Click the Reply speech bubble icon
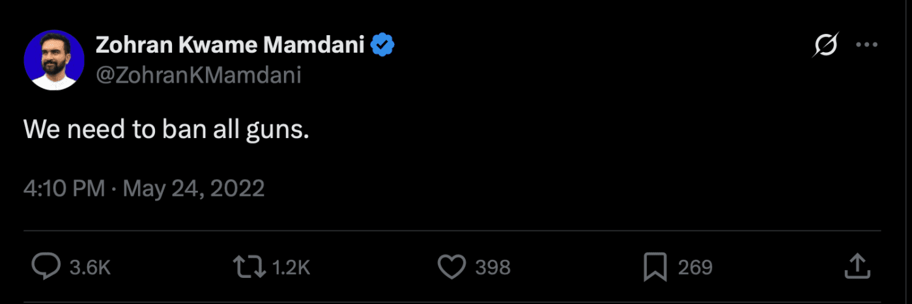Viewport: 912px width, 304px height. point(46,266)
